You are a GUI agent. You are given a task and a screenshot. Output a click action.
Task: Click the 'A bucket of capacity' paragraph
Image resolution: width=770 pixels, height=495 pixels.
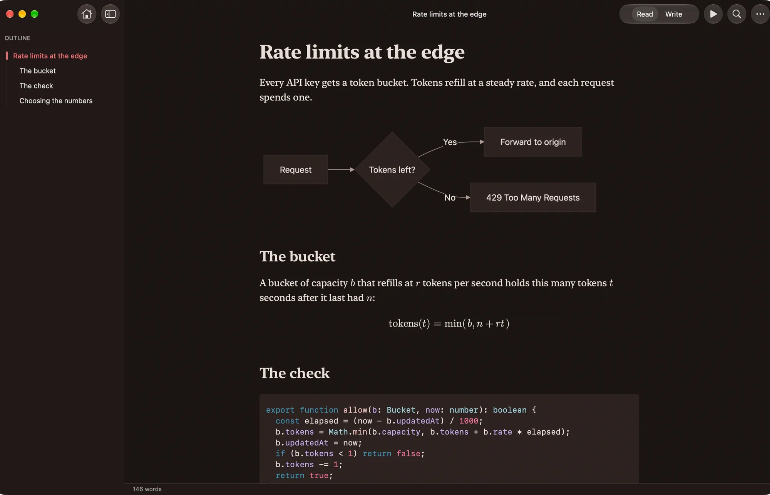[x=436, y=290]
